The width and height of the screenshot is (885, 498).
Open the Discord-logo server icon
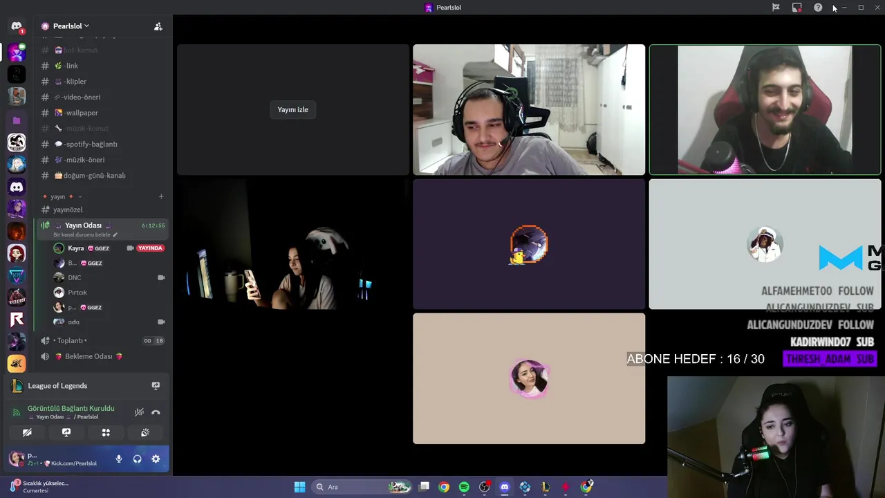tap(17, 187)
